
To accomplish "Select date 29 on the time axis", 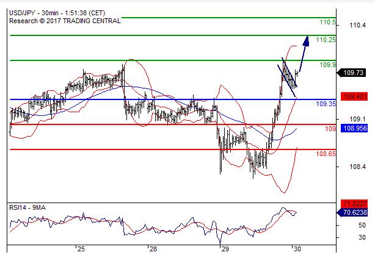I will tap(225, 249).
